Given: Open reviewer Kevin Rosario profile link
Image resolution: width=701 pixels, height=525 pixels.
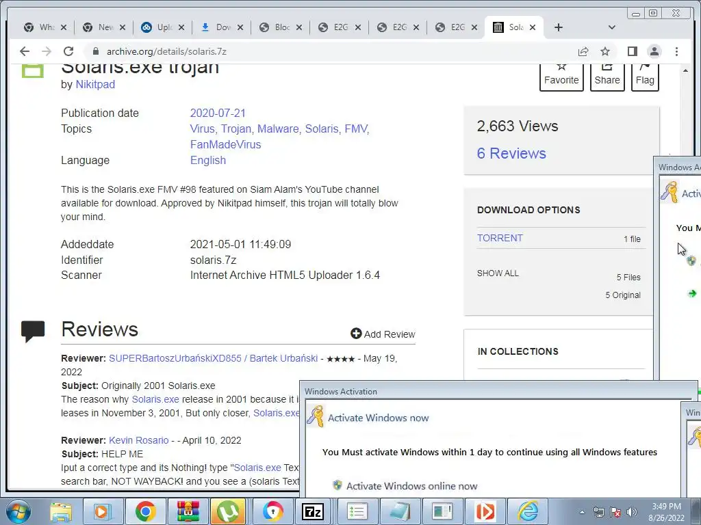Looking at the screenshot, I should click(x=138, y=441).
